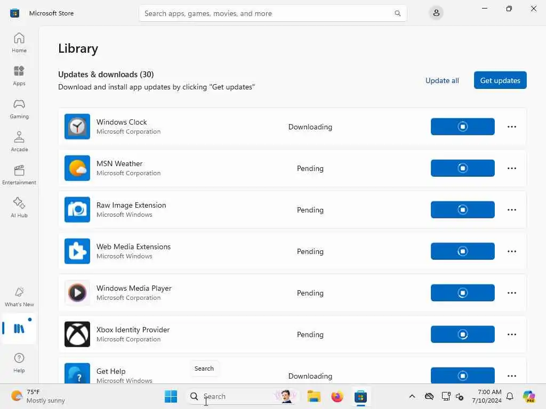Click the Updates & downloads (30) heading
This screenshot has width=546, height=409.
coord(106,75)
